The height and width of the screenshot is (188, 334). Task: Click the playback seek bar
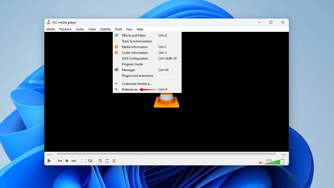(166, 154)
